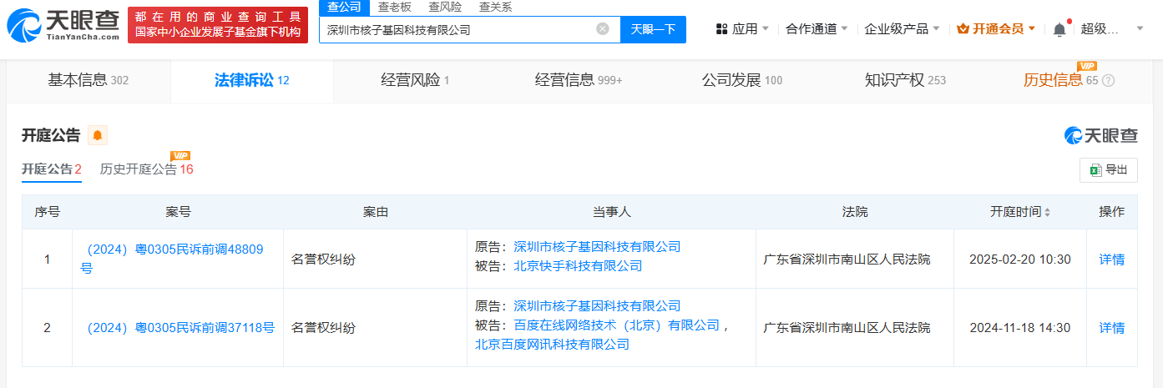Switch to the 查老板 search tab
Viewport: 1163px width, 388px height.
[x=394, y=7]
